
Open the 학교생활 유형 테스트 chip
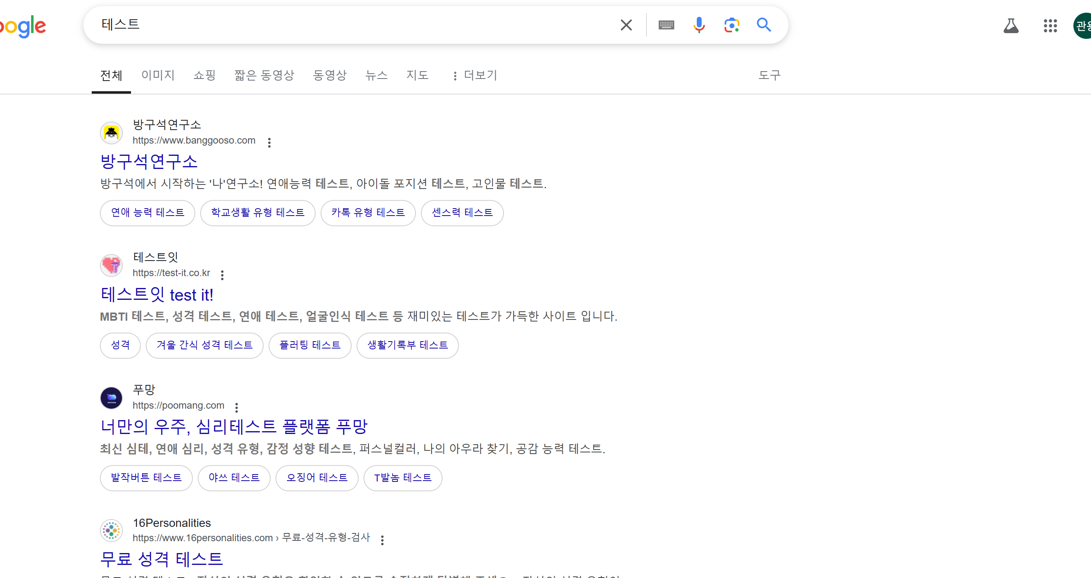[258, 213]
